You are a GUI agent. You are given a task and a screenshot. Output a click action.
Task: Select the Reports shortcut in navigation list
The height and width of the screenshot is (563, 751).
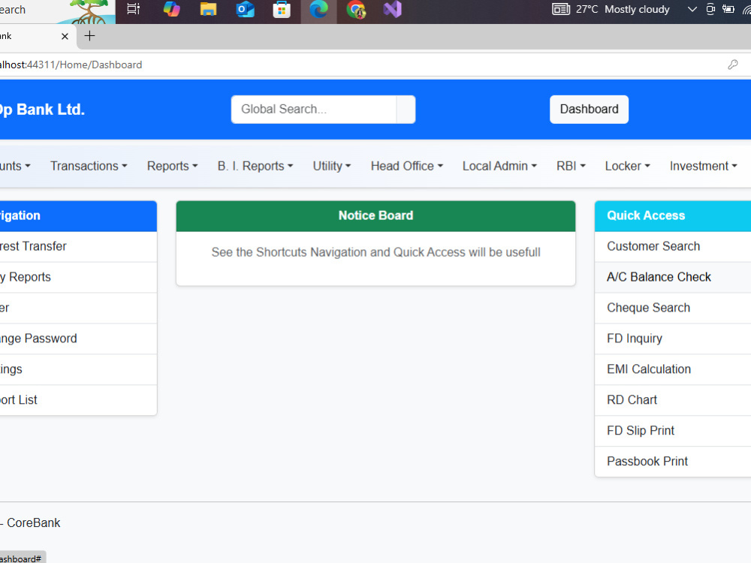click(x=78, y=277)
